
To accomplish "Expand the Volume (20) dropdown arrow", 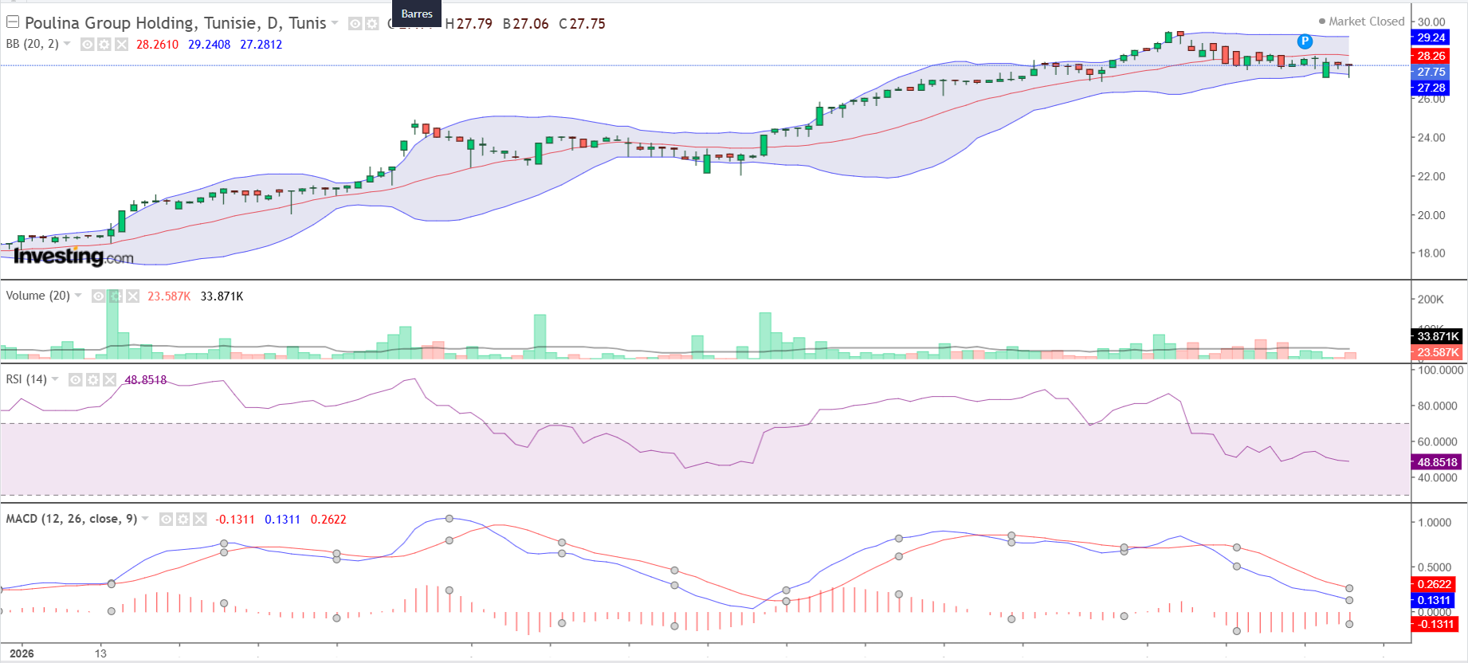I will tap(78, 296).
